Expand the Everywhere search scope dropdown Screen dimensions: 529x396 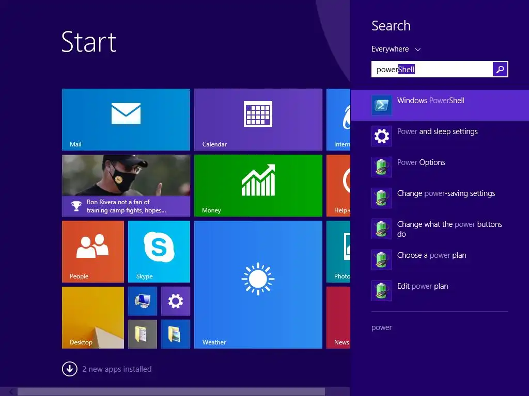click(396, 49)
